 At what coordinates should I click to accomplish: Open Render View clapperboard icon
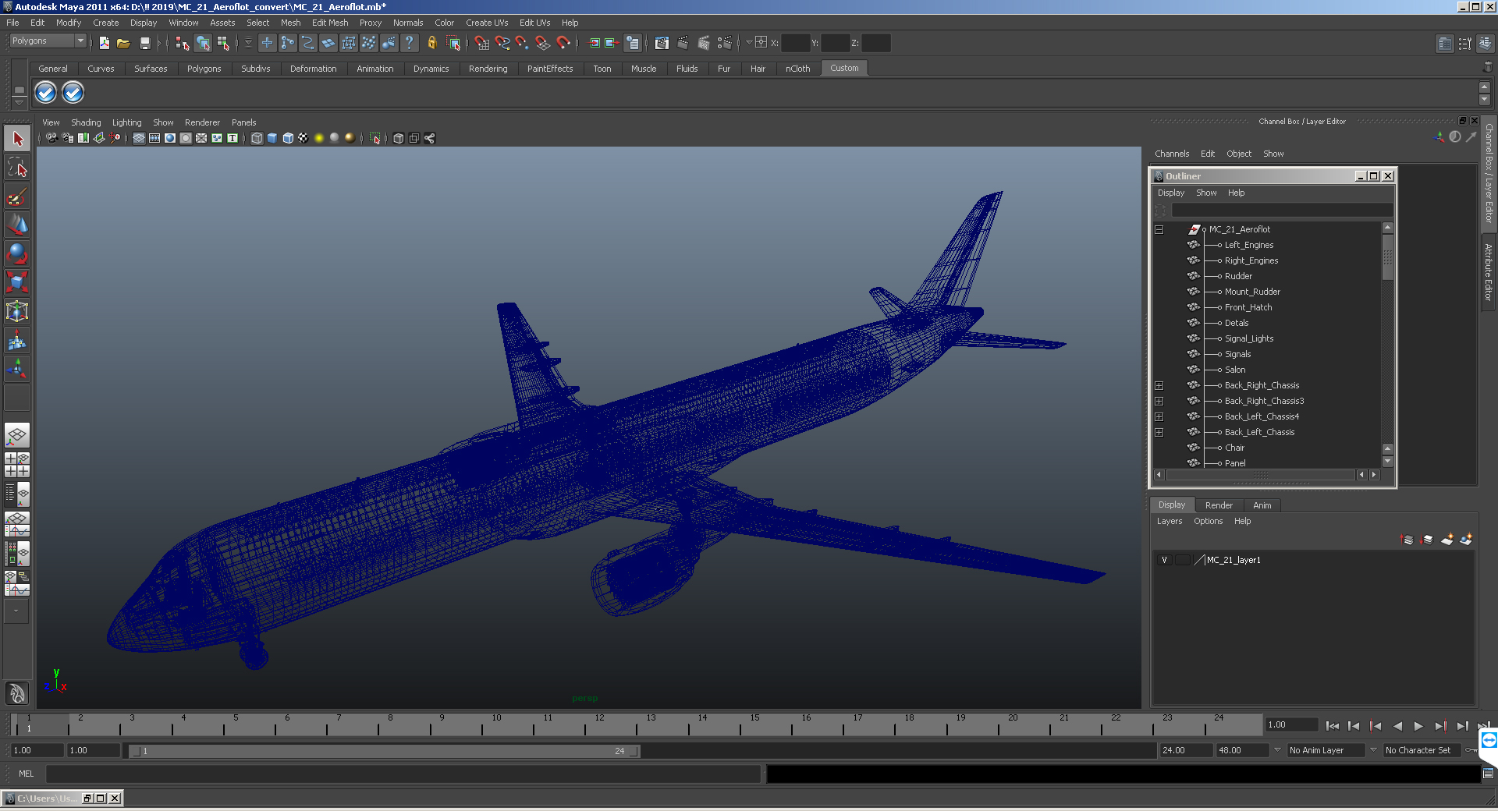(662, 43)
